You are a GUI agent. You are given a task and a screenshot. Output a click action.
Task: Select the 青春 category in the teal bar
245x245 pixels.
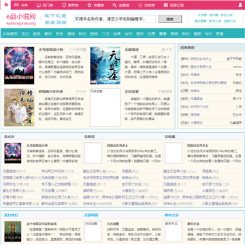pyautogui.click(x=163, y=34)
